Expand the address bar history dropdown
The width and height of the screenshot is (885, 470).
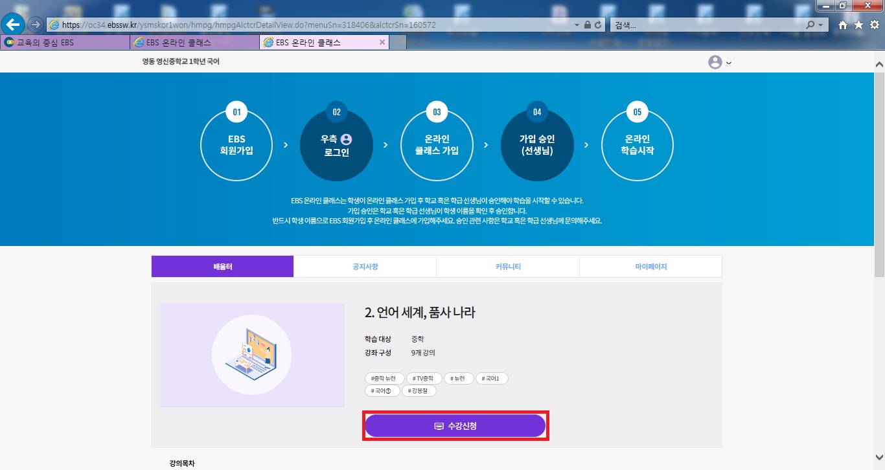(x=577, y=25)
